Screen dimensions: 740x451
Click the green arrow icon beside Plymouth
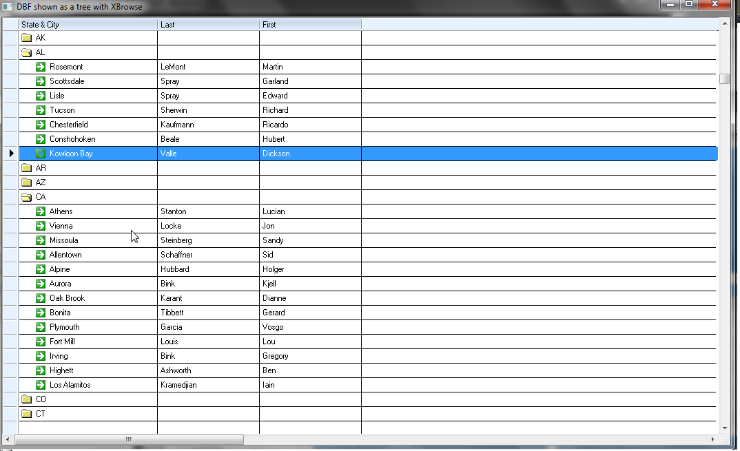coord(41,327)
